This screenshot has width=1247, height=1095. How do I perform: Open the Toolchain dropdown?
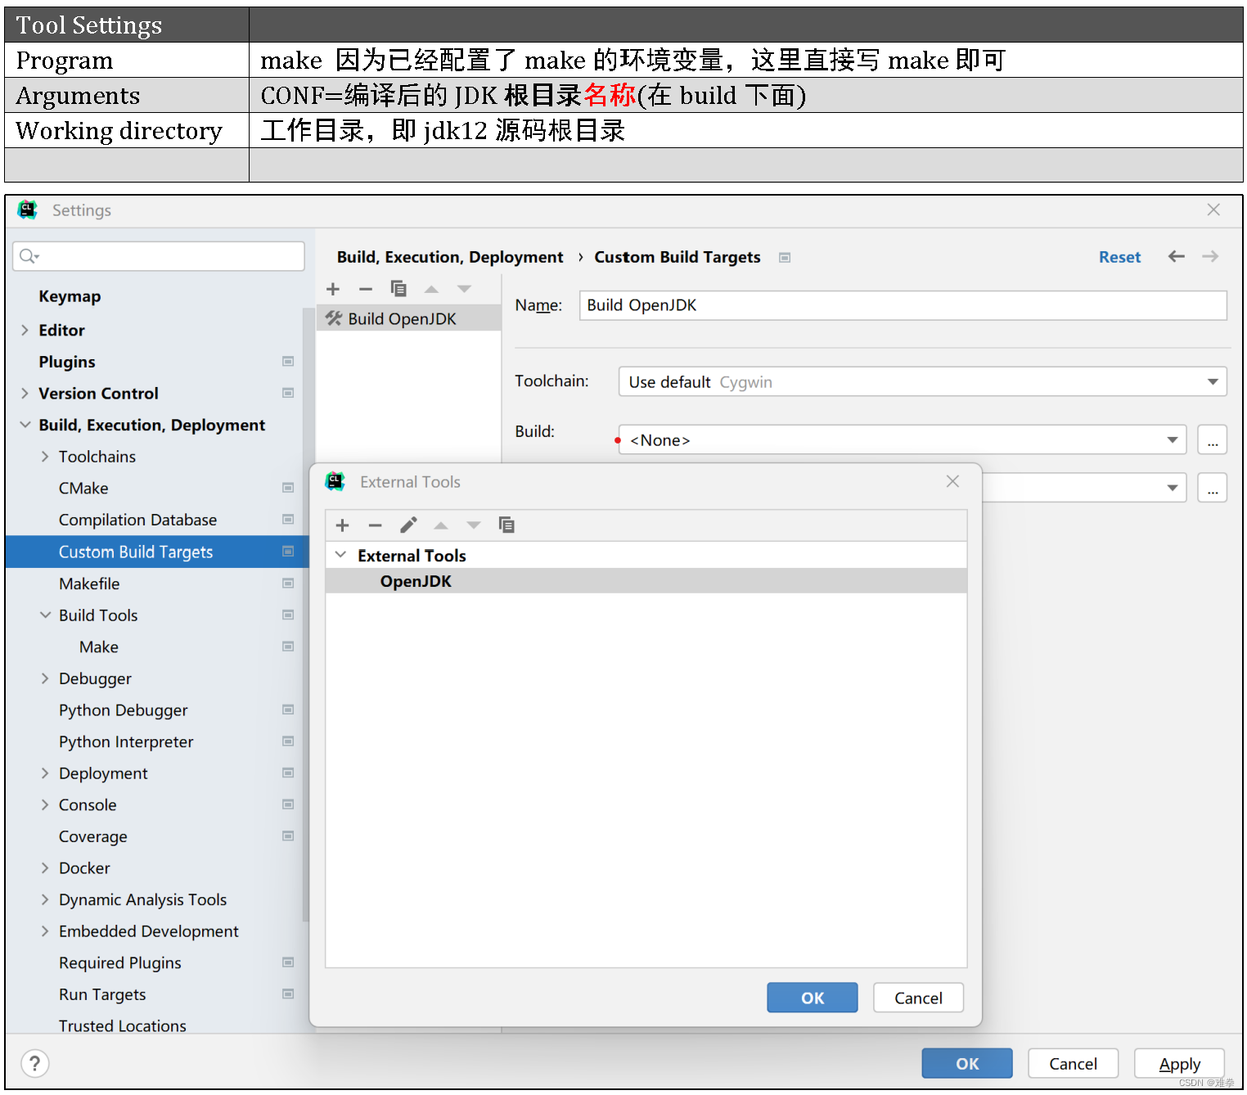(x=1213, y=381)
